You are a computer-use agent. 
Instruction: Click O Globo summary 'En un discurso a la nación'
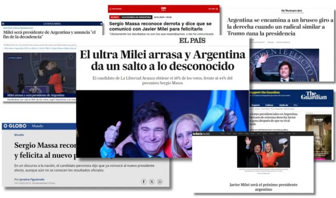(84, 168)
